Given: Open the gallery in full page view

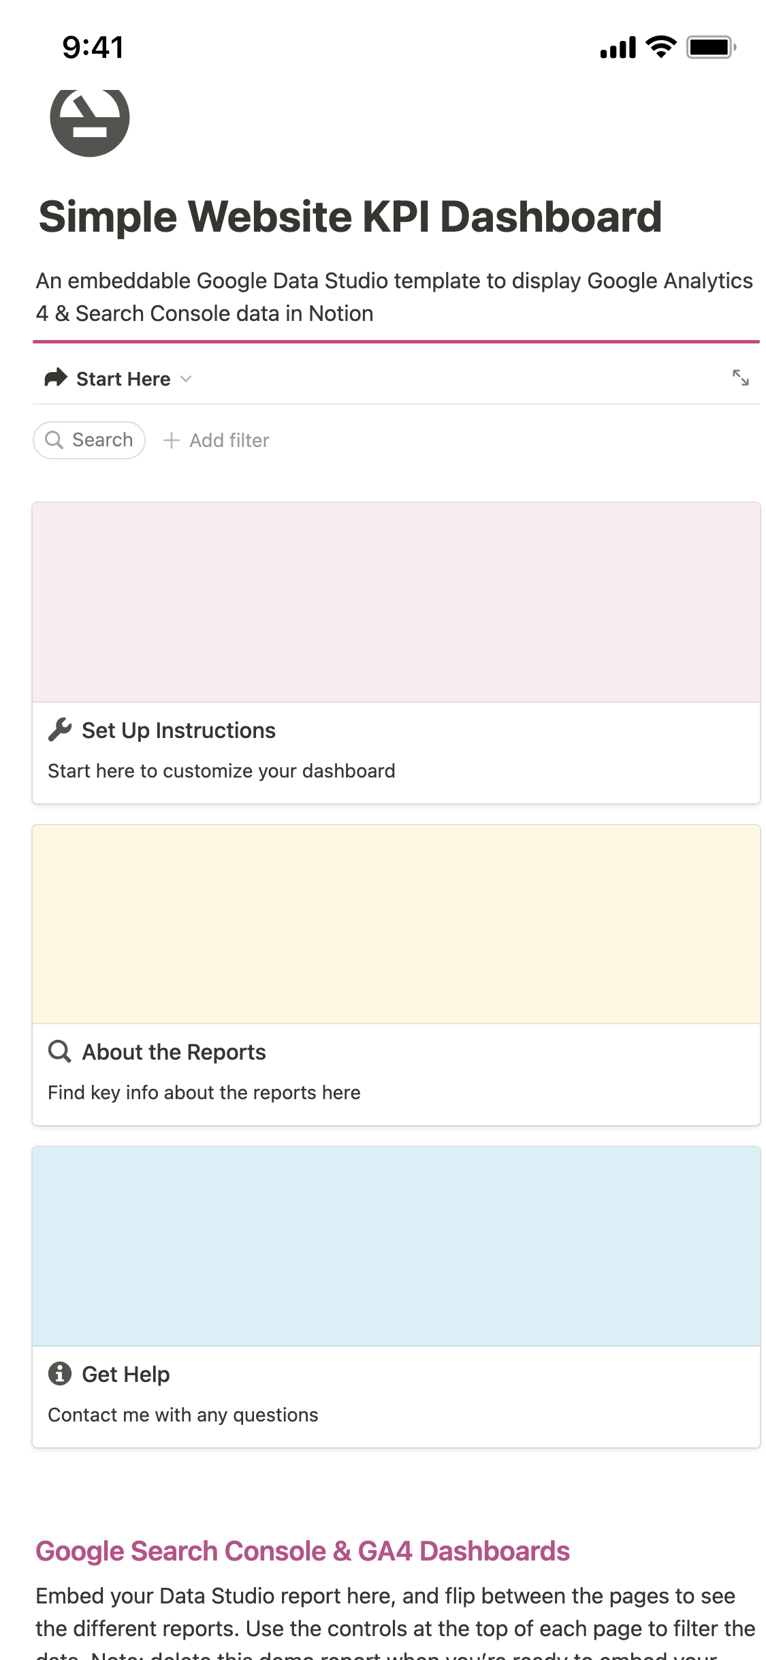Looking at the screenshot, I should 740,378.
